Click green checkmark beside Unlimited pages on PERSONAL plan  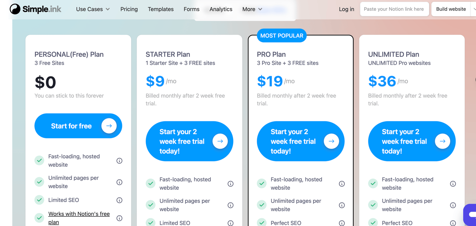(x=39, y=182)
